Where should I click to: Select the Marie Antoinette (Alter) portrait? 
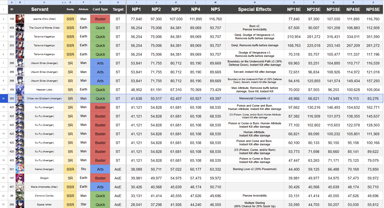20,187
